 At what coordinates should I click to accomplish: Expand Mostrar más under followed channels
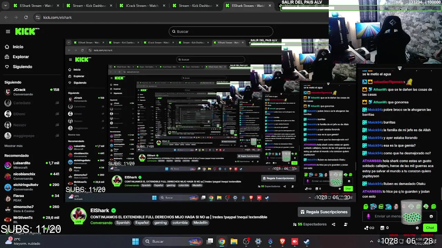(x=13, y=146)
